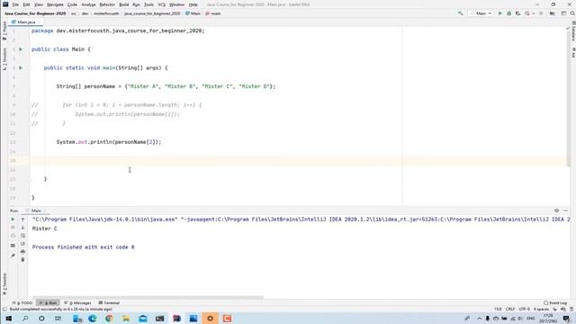Open the Project tool window sidebar tab
The width and height of the screenshot is (576, 324).
point(4,31)
